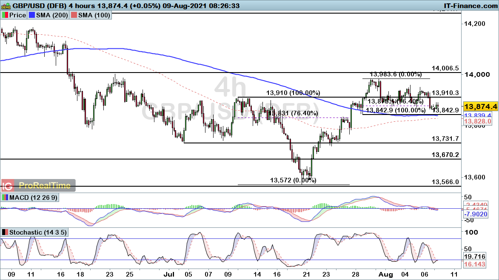Screen dimensions: 499x280
Task: Select the 14,006.5 horizontal level label
Action: (445, 68)
